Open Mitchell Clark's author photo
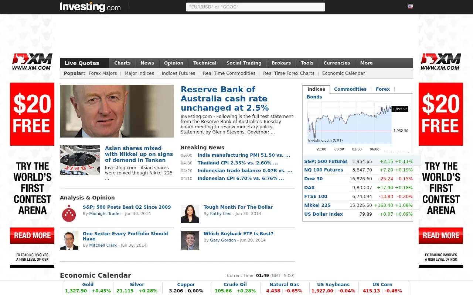 tap(69, 240)
